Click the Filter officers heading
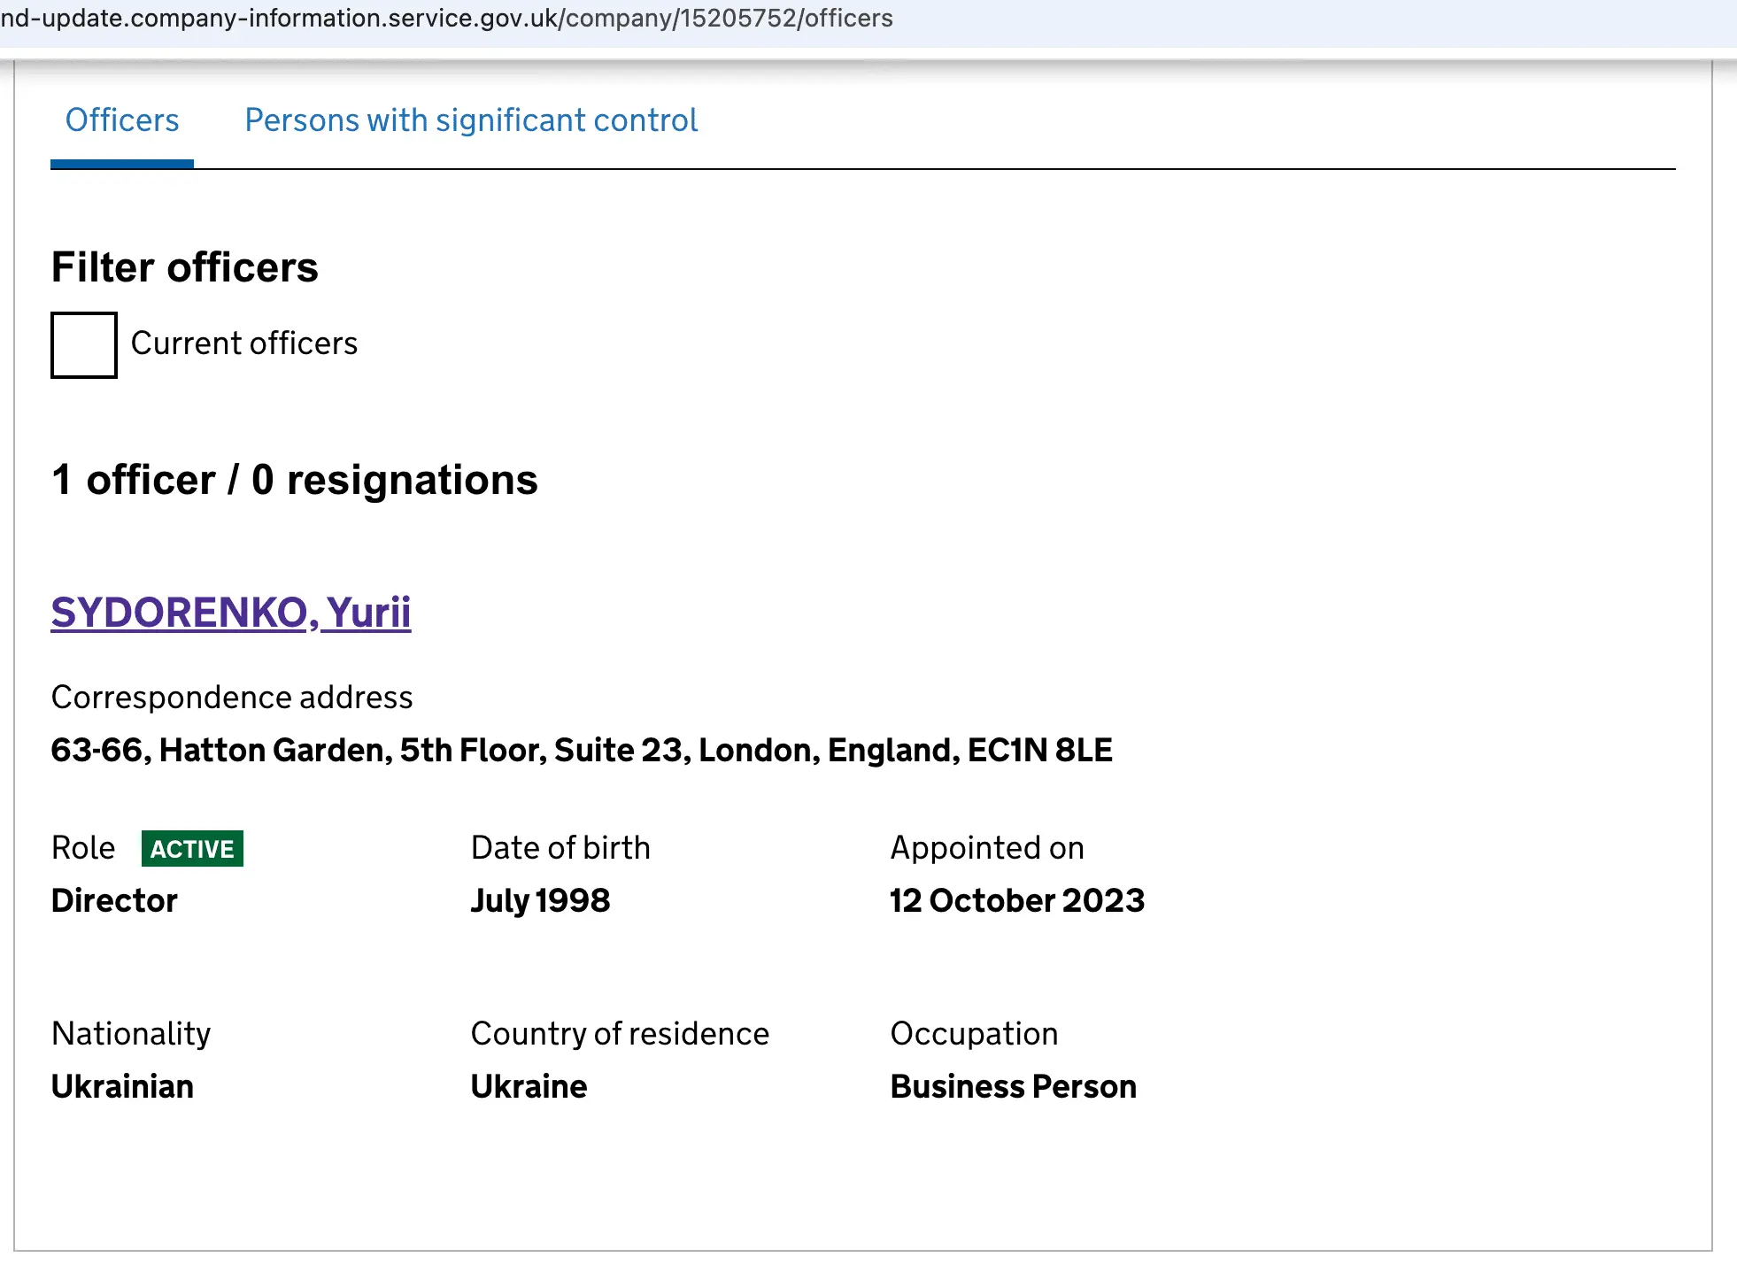 185,267
